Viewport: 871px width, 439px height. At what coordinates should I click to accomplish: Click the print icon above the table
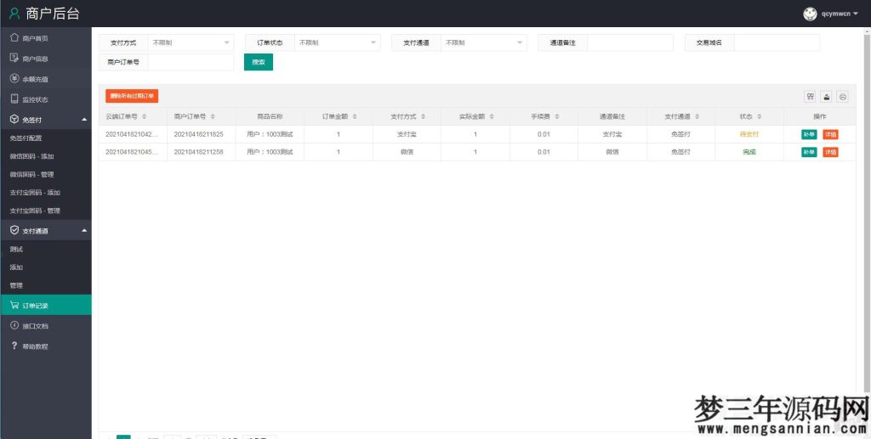click(843, 97)
